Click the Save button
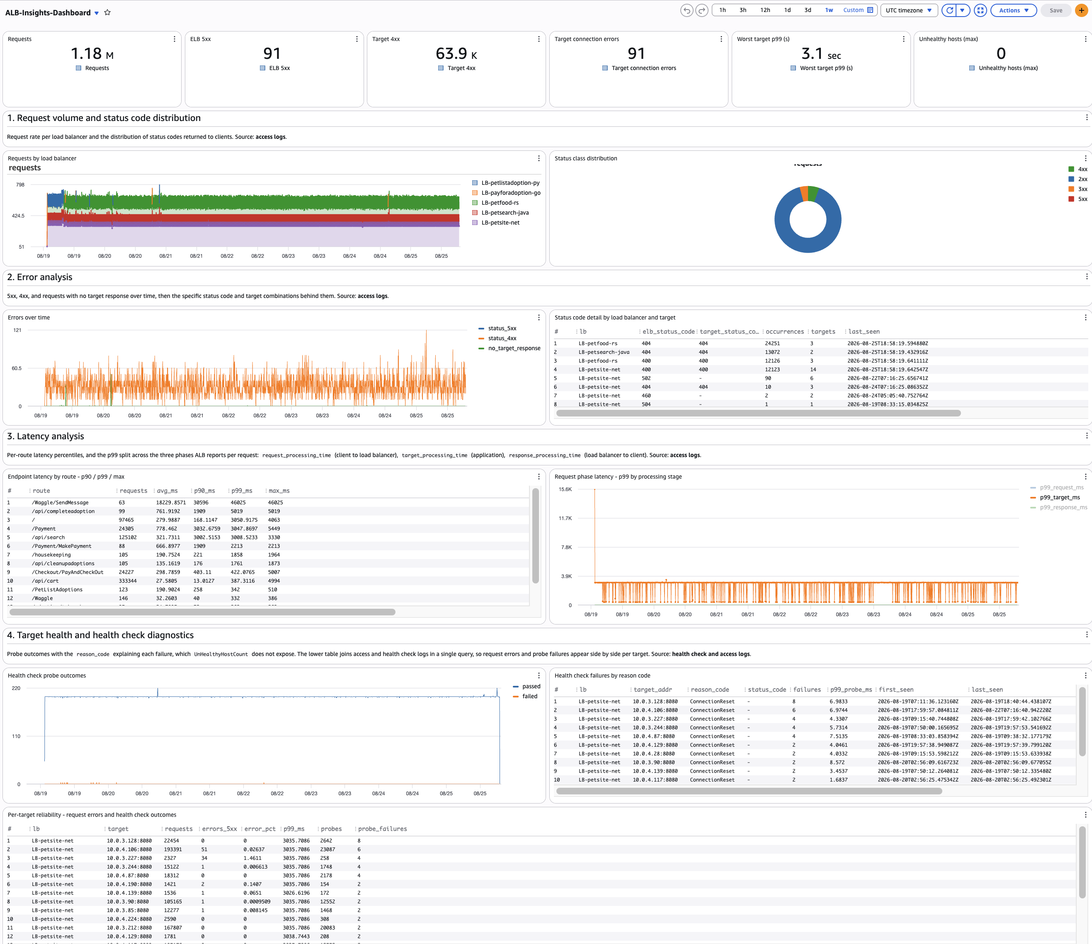Screen dimensions: 1092x944 click(x=1056, y=10)
